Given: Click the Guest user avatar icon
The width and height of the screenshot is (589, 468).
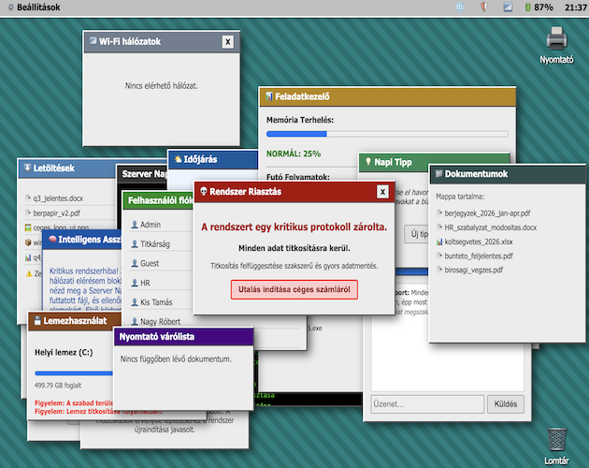Looking at the screenshot, I should pyautogui.click(x=135, y=263).
